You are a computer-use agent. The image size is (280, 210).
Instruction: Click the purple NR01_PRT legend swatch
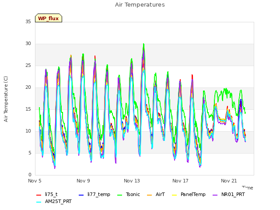tap(215, 195)
